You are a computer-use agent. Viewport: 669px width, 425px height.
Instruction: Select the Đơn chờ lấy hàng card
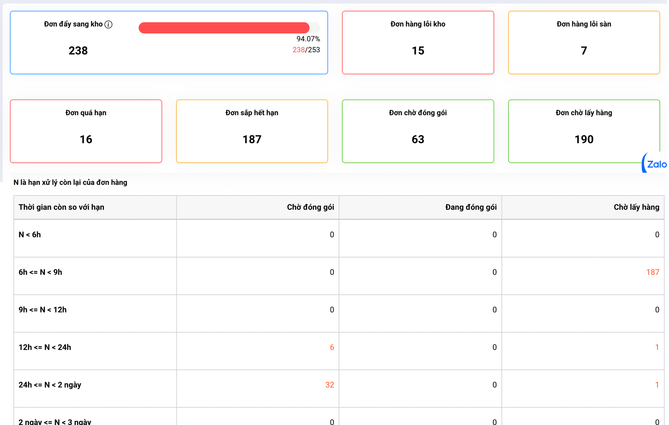pyautogui.click(x=584, y=131)
